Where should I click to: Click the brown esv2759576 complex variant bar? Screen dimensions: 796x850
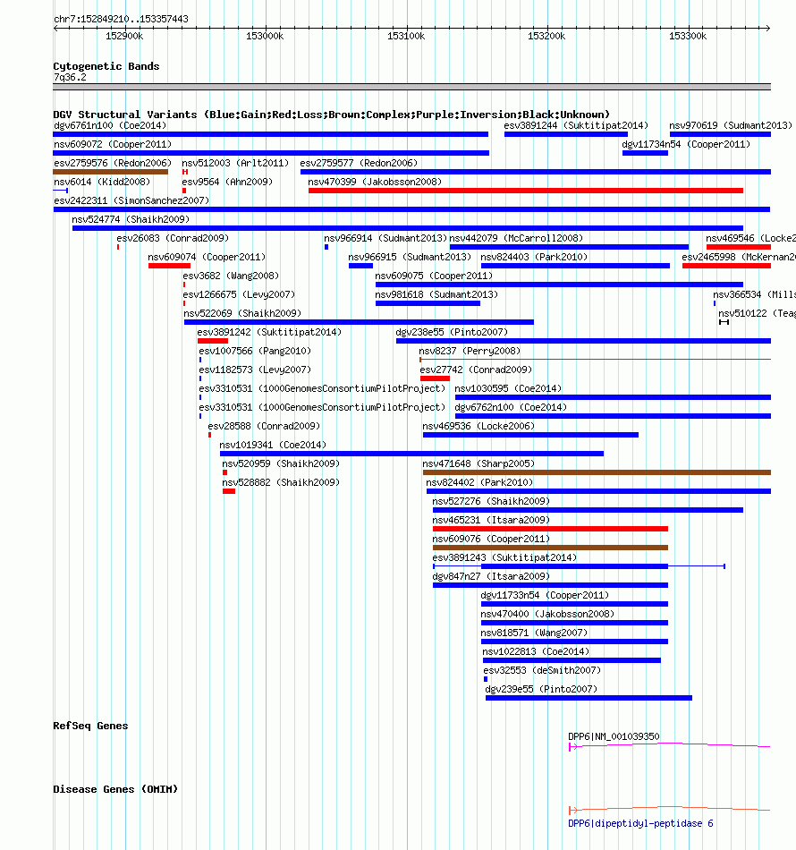pyautogui.click(x=111, y=172)
